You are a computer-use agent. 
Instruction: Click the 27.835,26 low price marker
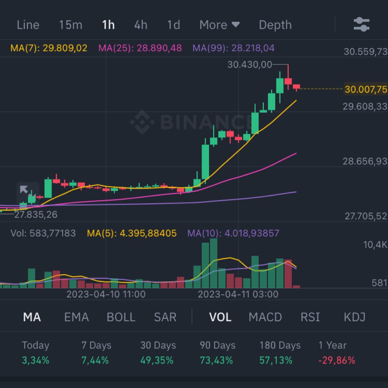pos(36,214)
